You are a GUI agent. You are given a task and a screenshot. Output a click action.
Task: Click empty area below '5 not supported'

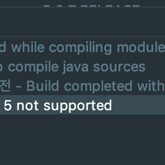82,139
